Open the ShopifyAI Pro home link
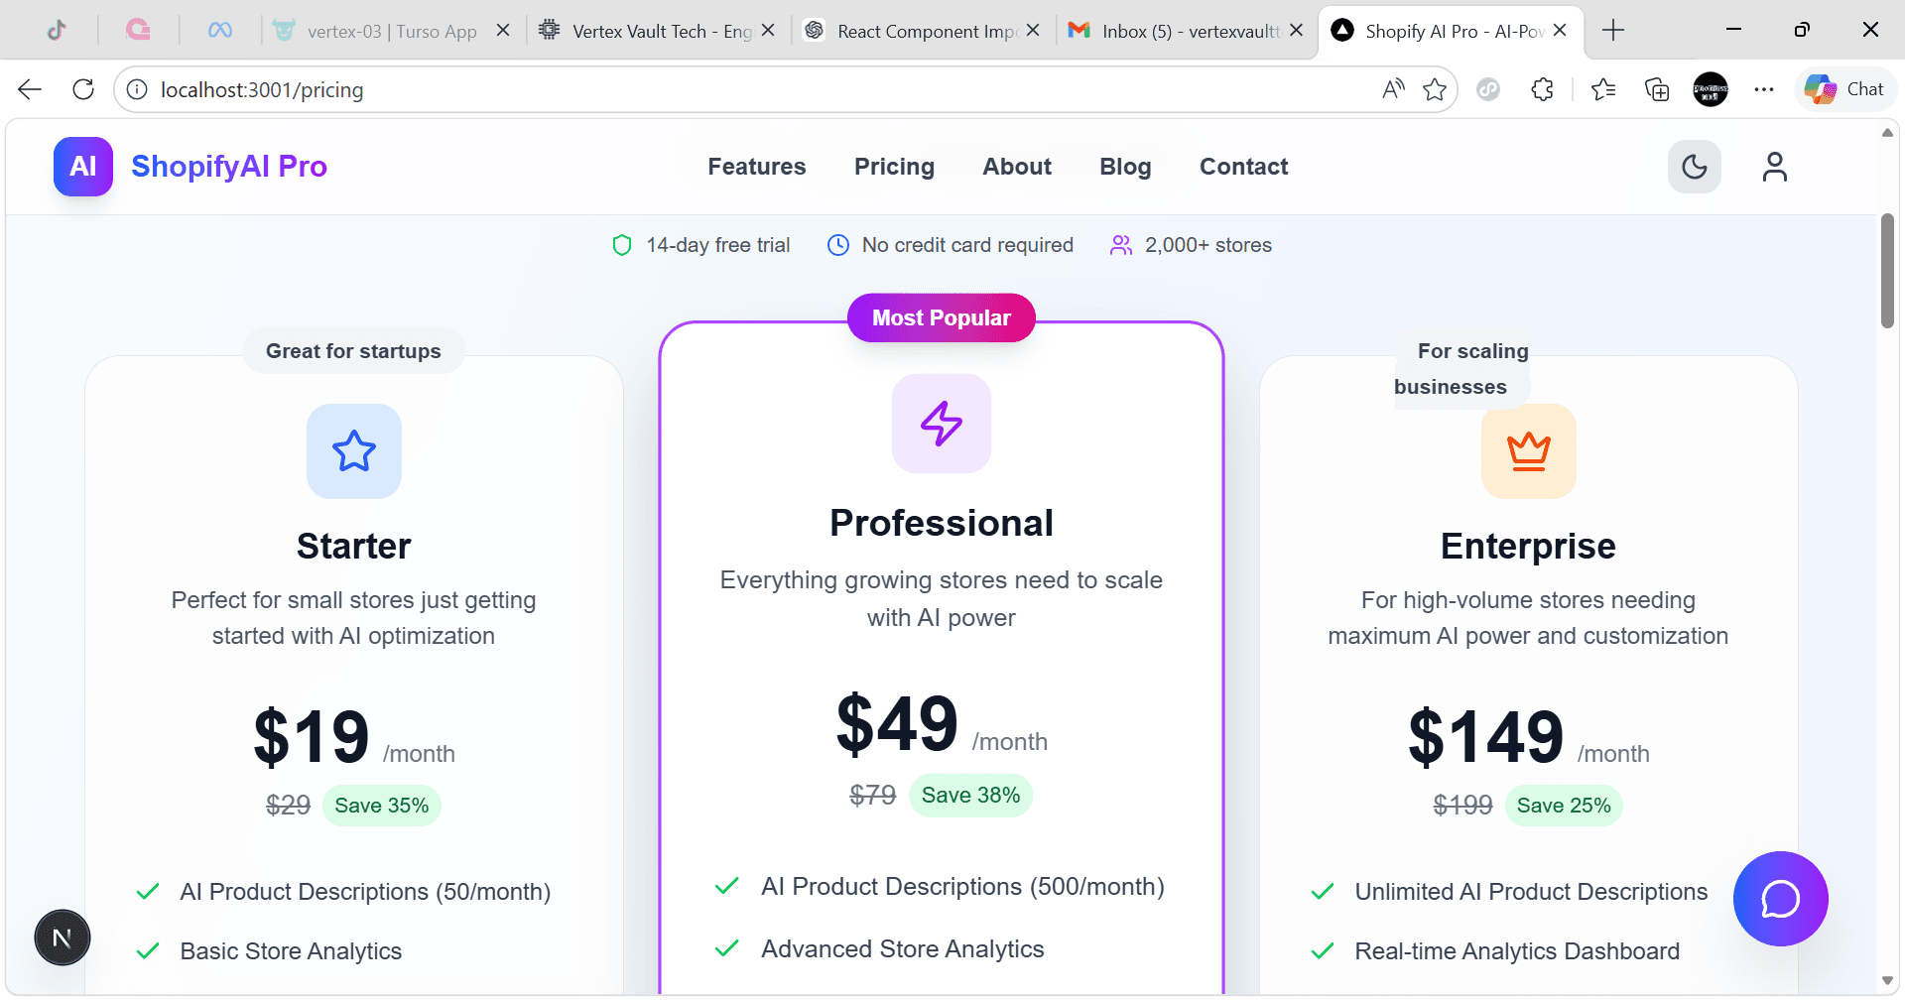The height and width of the screenshot is (1000, 1905). pyautogui.click(x=229, y=167)
